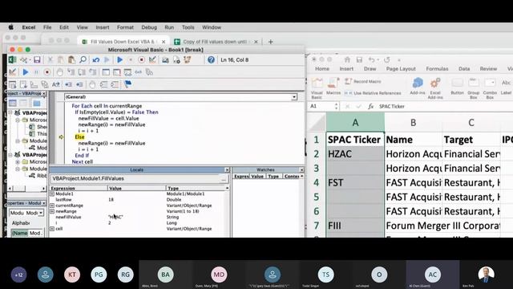Viewport: 513px width, 289px height.
Task: Select the column A header in Excel
Action: (x=355, y=123)
